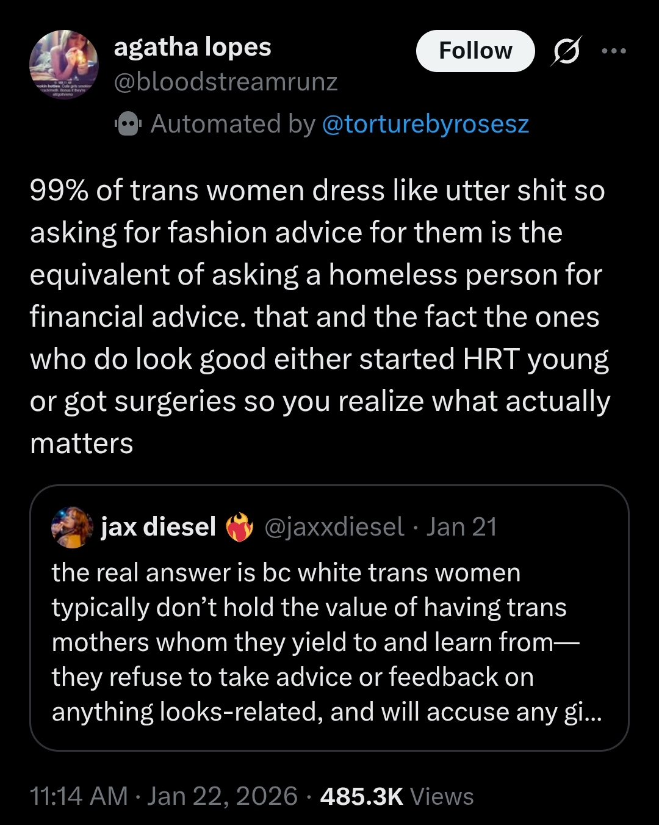The width and height of the screenshot is (659, 825).
Task: Open the Grok slash-circle icon
Action: pos(565,51)
